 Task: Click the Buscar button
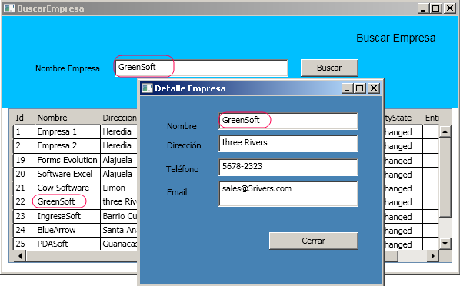pyautogui.click(x=329, y=68)
